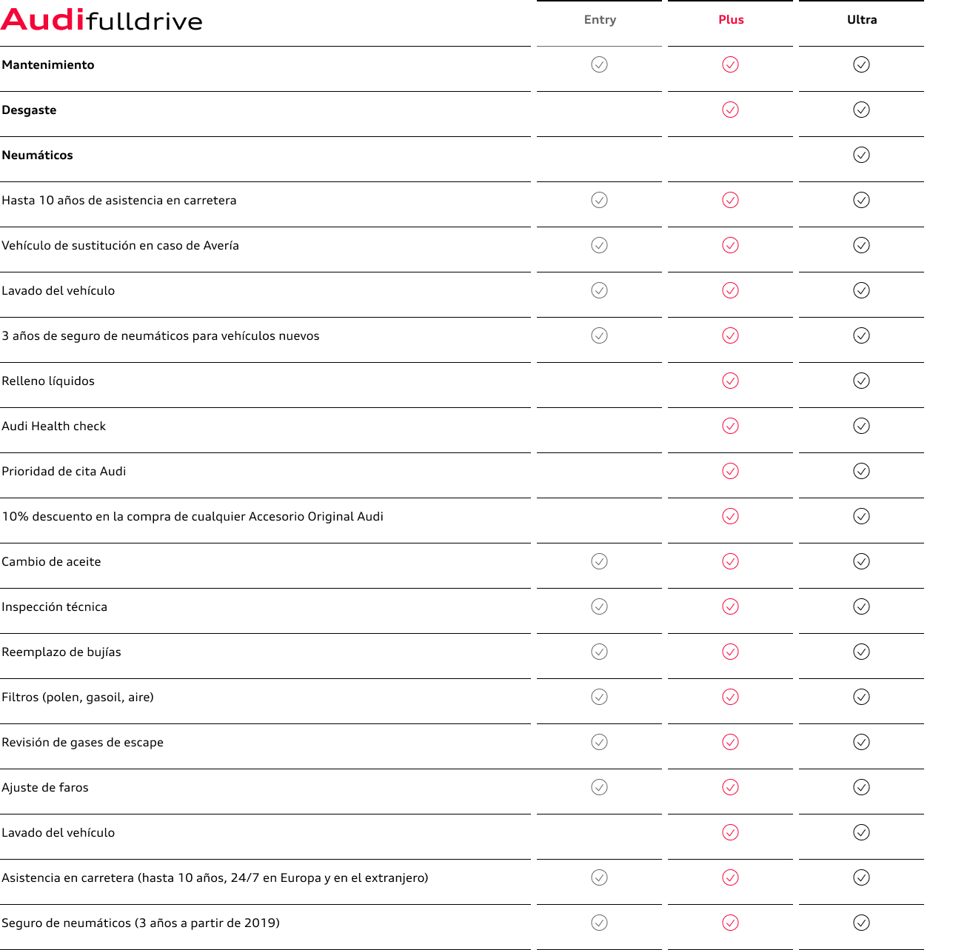Click Ultra checkmark in Revisión de gases de escape row

pos(862,742)
